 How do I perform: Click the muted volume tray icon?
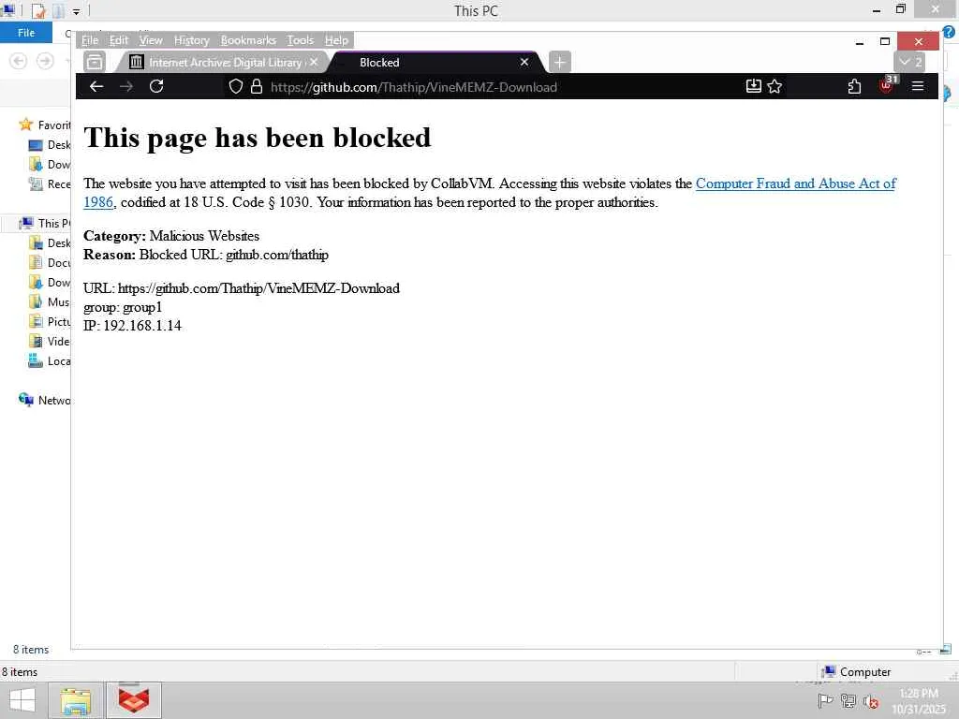click(x=871, y=701)
